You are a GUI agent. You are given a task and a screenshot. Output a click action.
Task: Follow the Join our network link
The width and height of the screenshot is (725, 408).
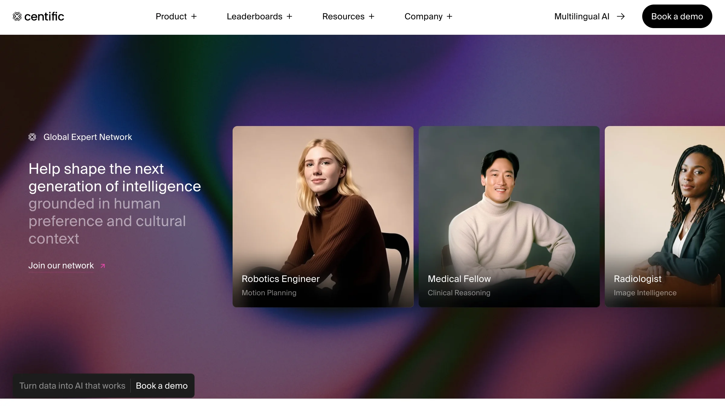[x=61, y=265]
